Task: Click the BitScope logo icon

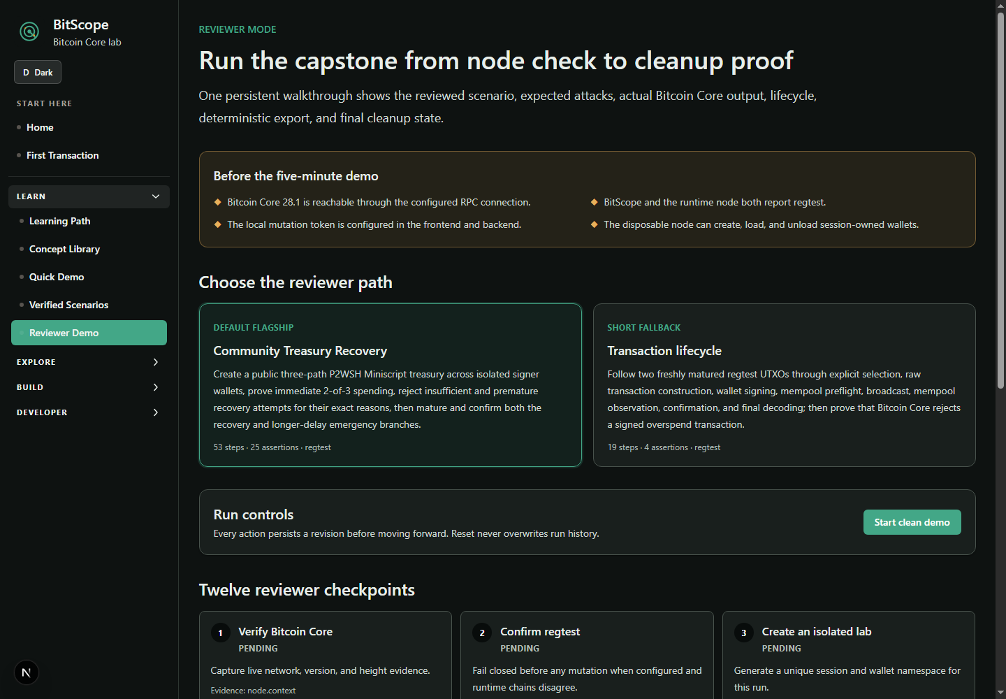Action: [29, 31]
